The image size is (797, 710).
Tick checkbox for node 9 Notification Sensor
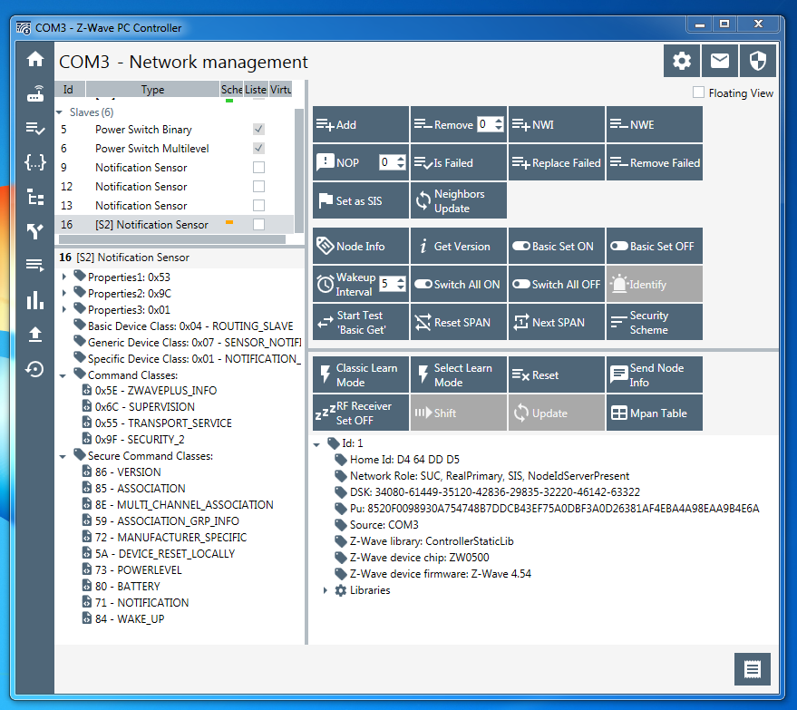coord(258,168)
